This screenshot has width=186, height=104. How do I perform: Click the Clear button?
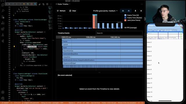click(x=73, y=11)
